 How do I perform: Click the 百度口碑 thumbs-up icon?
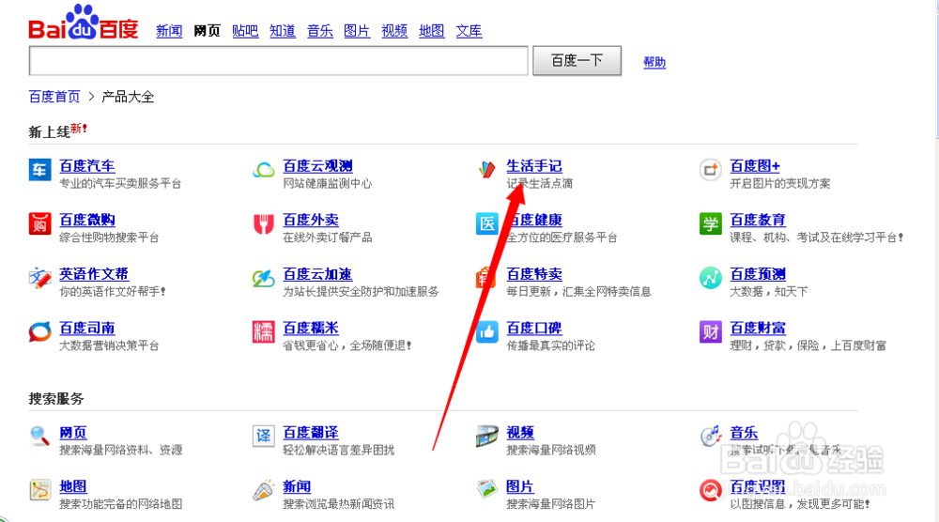tap(486, 331)
